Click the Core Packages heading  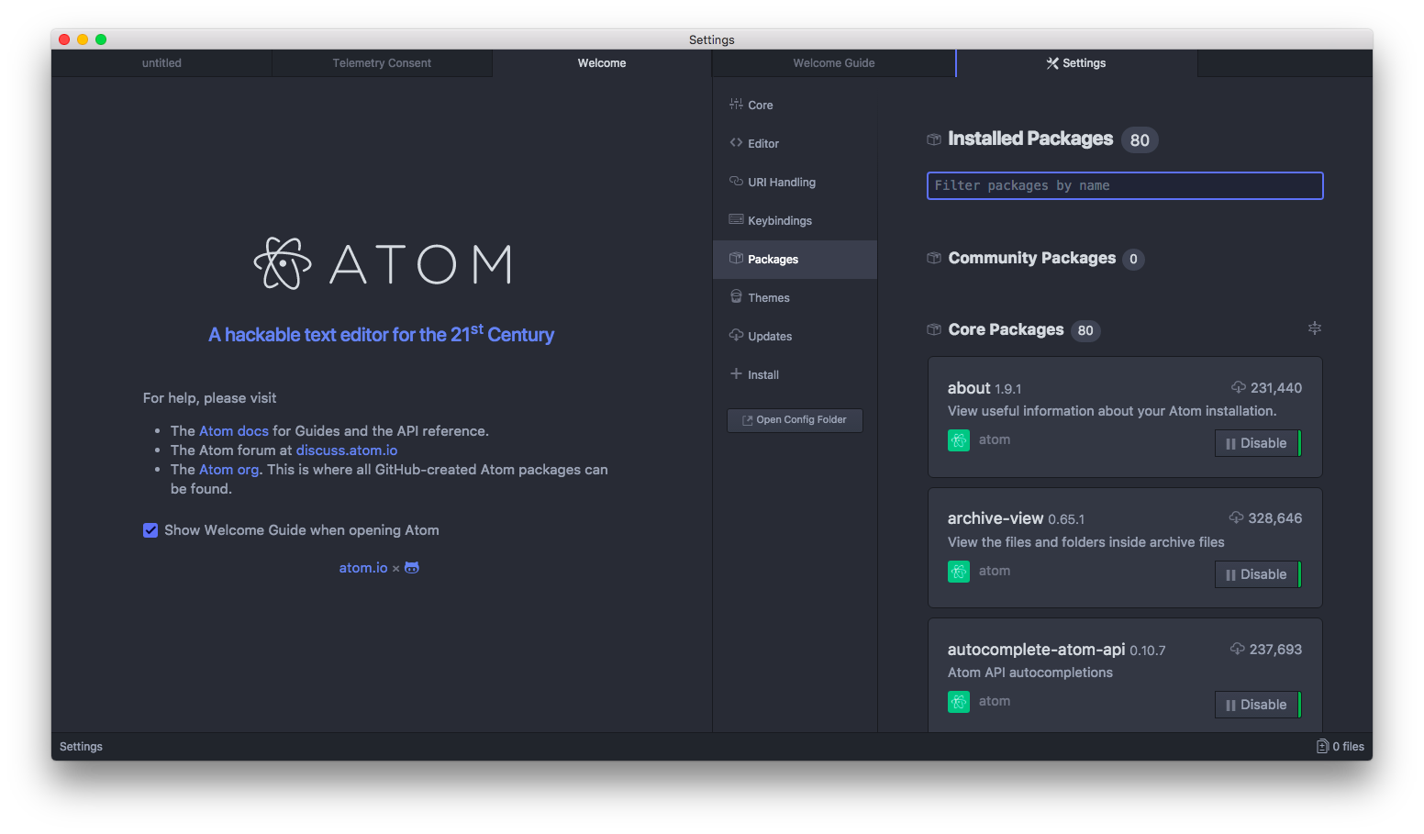(x=1006, y=329)
